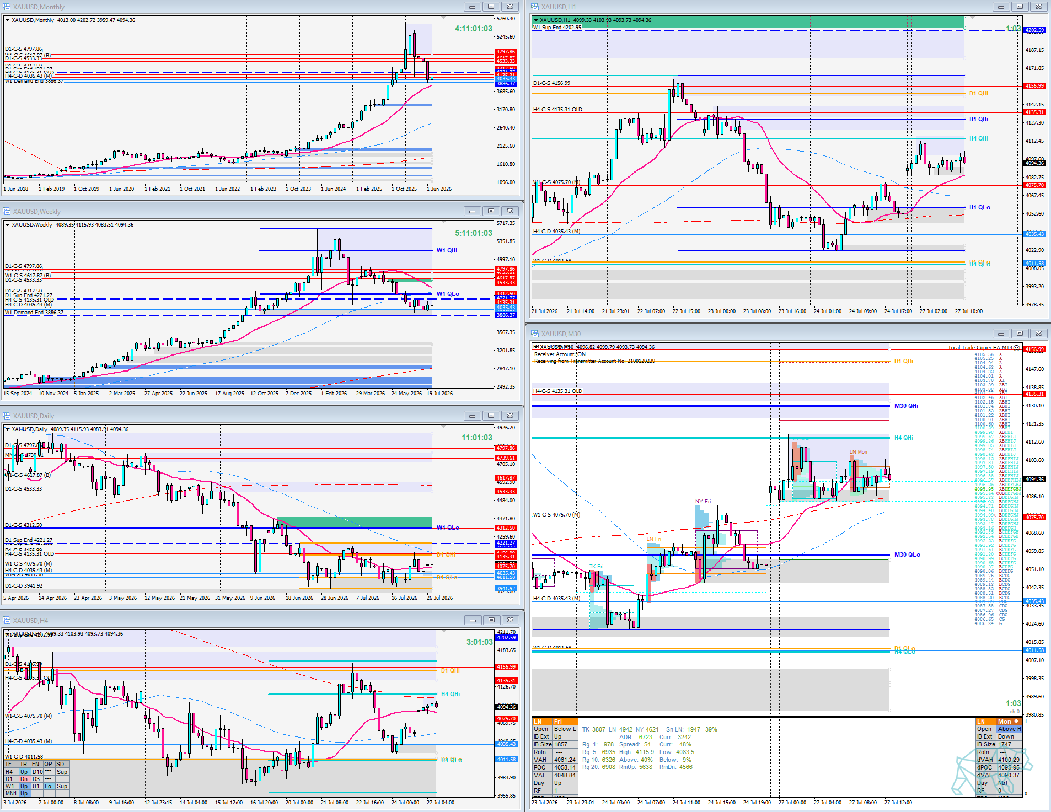Click the ADR value 6723
Viewport: 1051px width, 812px height.
(x=646, y=737)
